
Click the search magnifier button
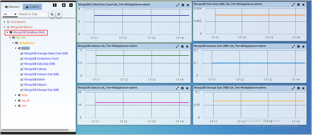point(52,14)
